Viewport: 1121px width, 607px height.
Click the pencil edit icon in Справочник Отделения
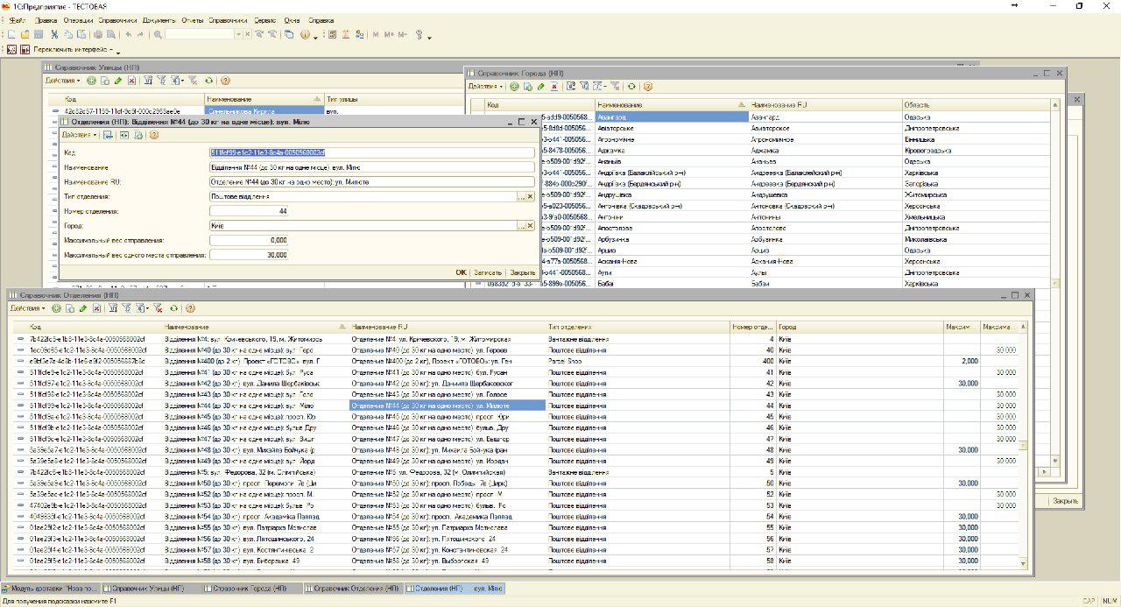pos(83,308)
